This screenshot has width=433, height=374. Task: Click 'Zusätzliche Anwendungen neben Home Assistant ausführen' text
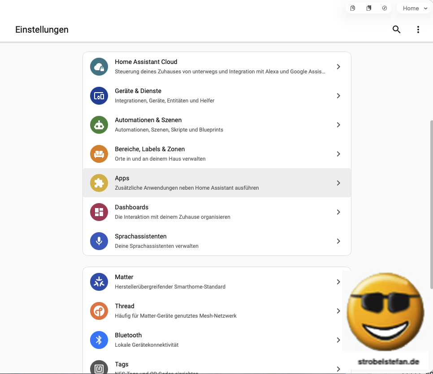click(x=187, y=188)
